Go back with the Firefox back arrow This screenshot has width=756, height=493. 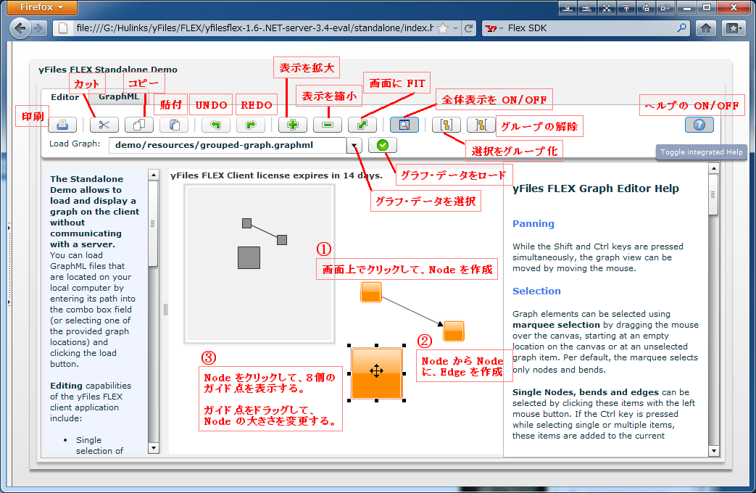20,28
